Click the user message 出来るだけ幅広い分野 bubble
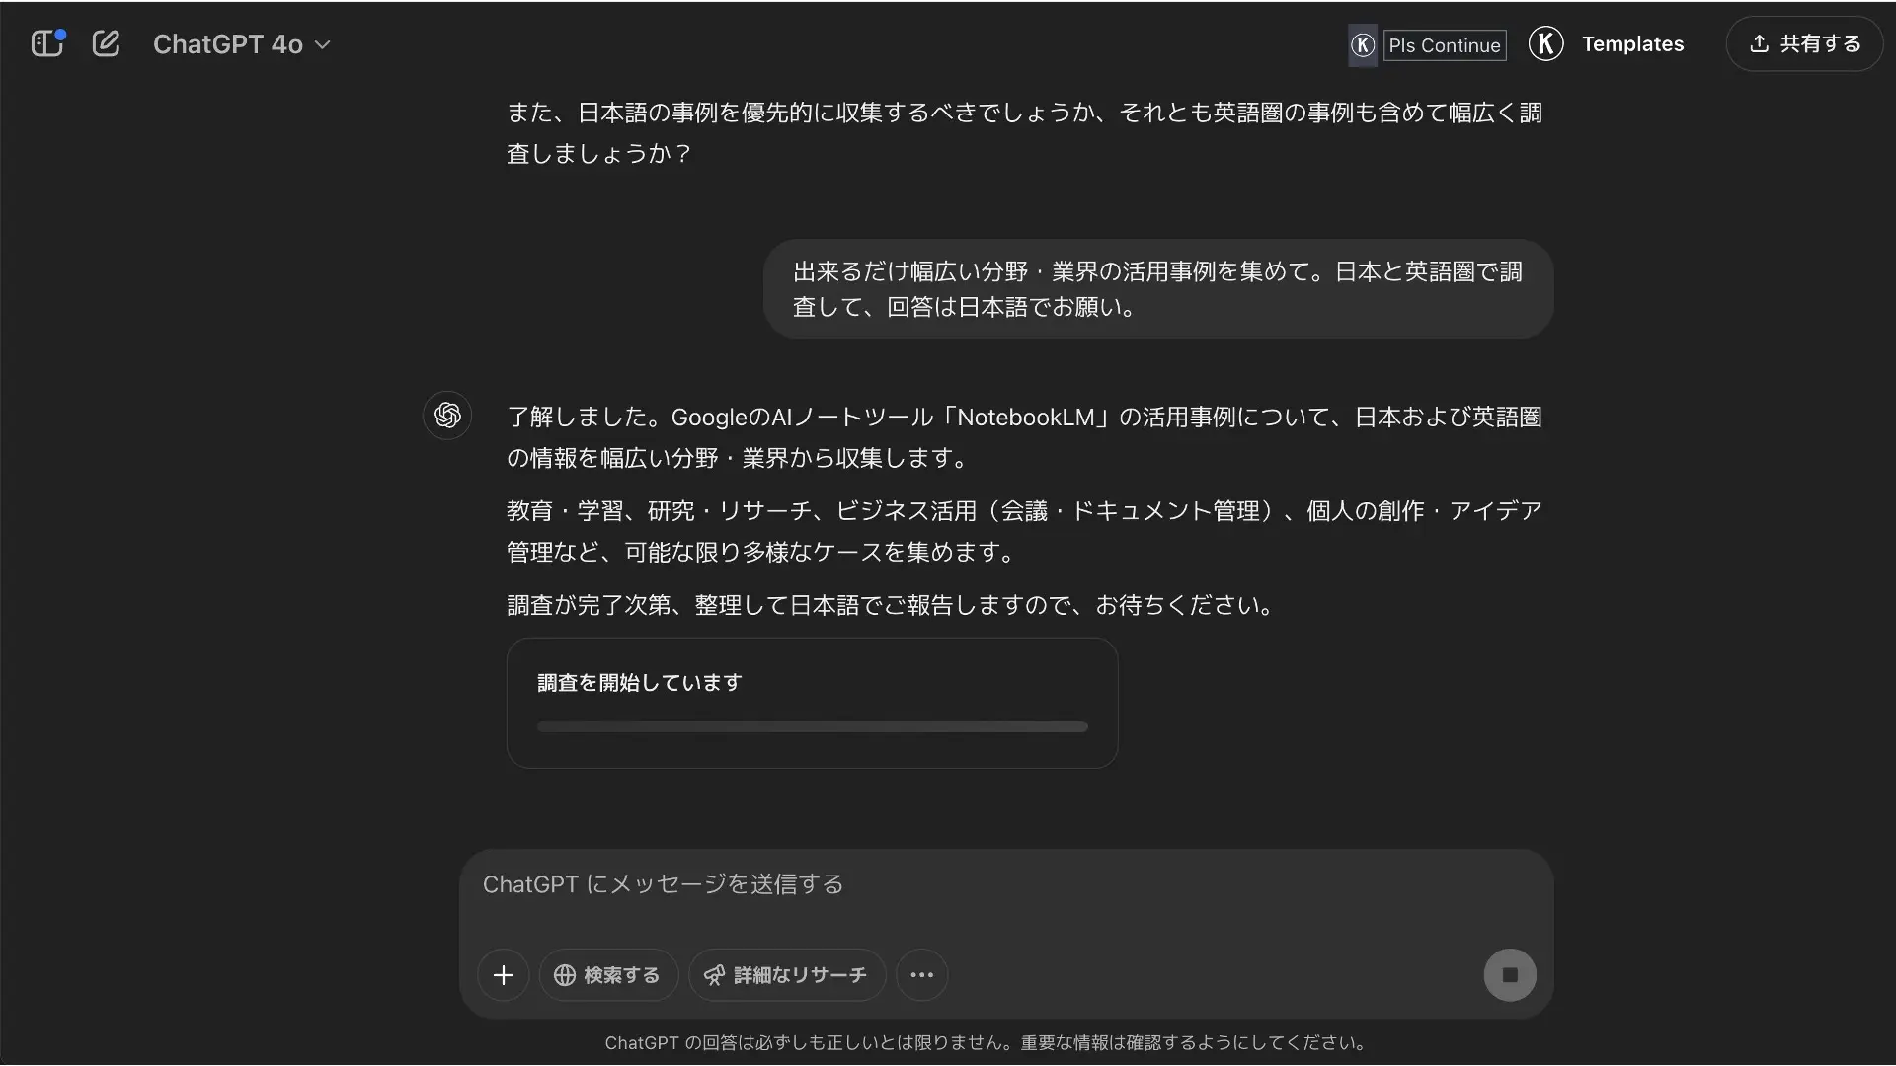This screenshot has height=1066, width=1896. point(1157,289)
